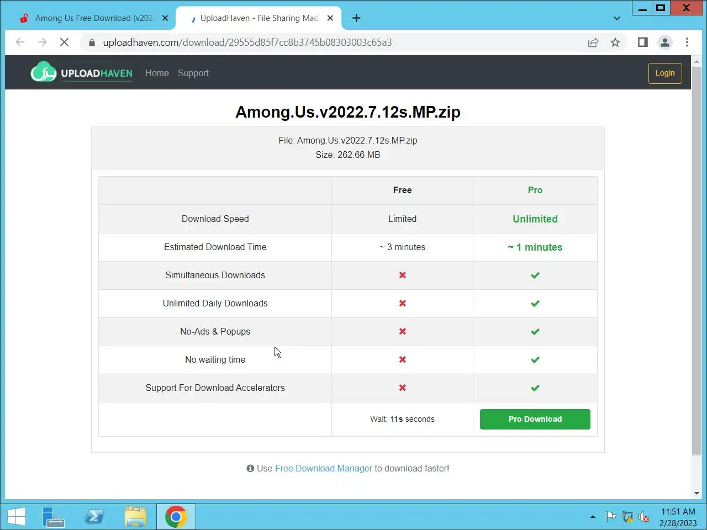Viewport: 707px width, 530px height.
Task: Click the '~ 1 minutes' Pro estimate
Action: click(x=535, y=247)
